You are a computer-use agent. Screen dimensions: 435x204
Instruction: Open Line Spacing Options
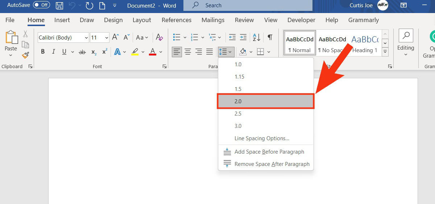262,138
